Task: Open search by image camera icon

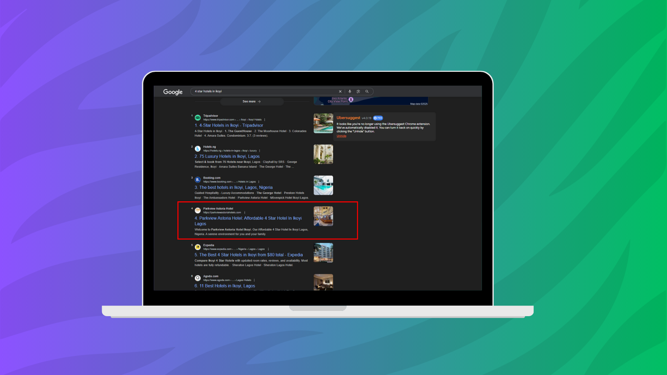Action: coord(358,91)
